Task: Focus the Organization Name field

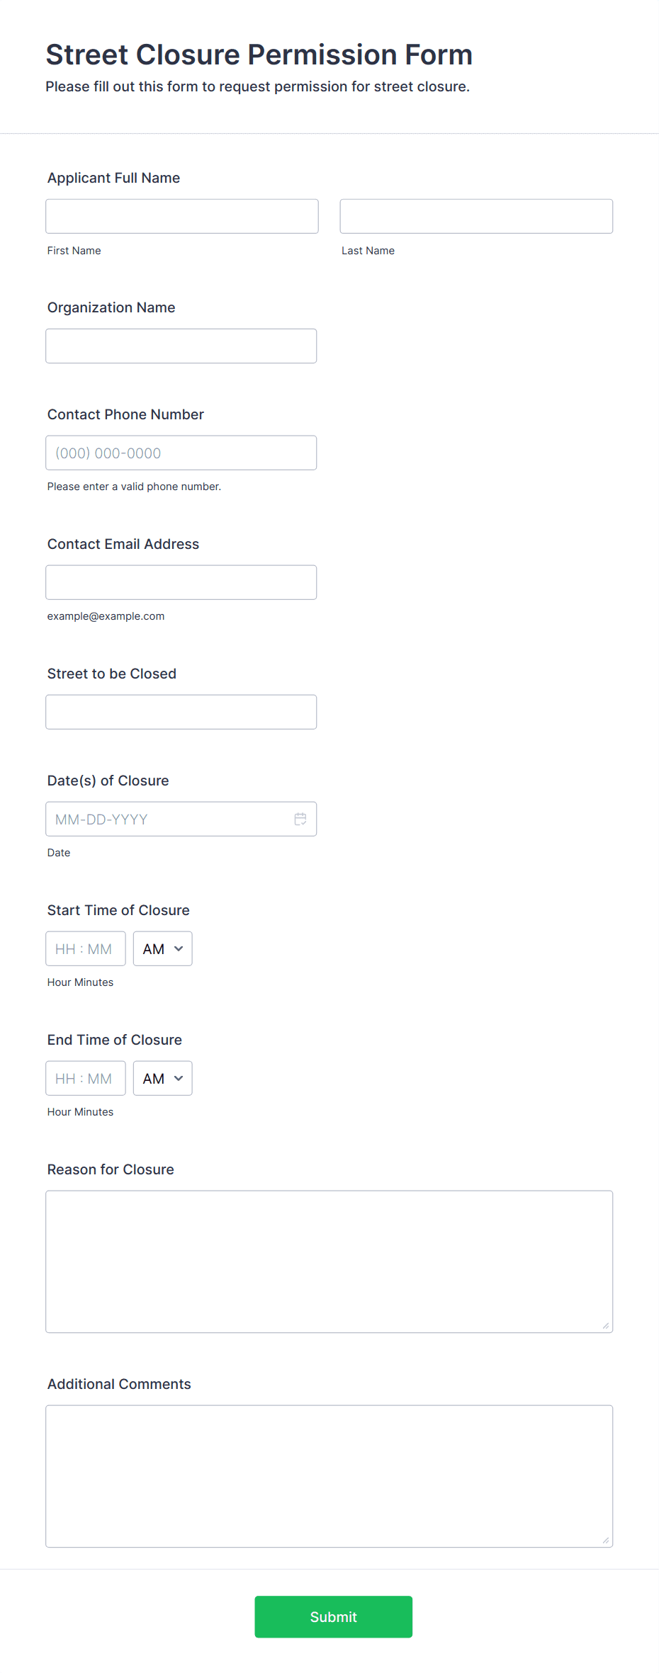Action: coord(181,346)
